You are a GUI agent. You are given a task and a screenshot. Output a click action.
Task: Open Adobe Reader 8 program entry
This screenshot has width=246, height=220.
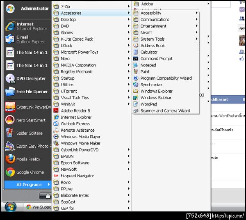point(91,111)
